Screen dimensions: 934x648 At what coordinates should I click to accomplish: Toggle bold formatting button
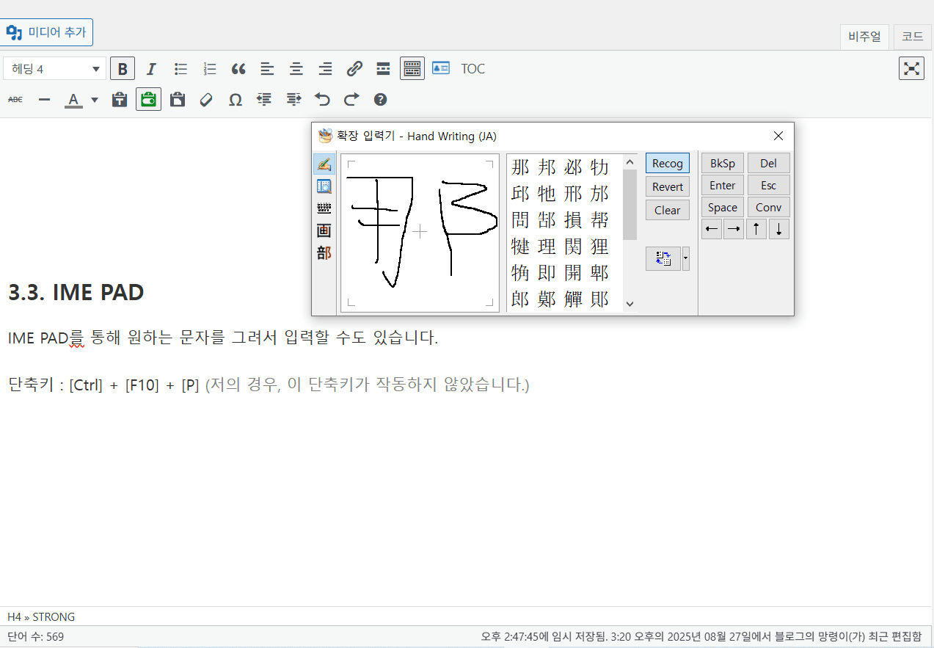tap(122, 69)
